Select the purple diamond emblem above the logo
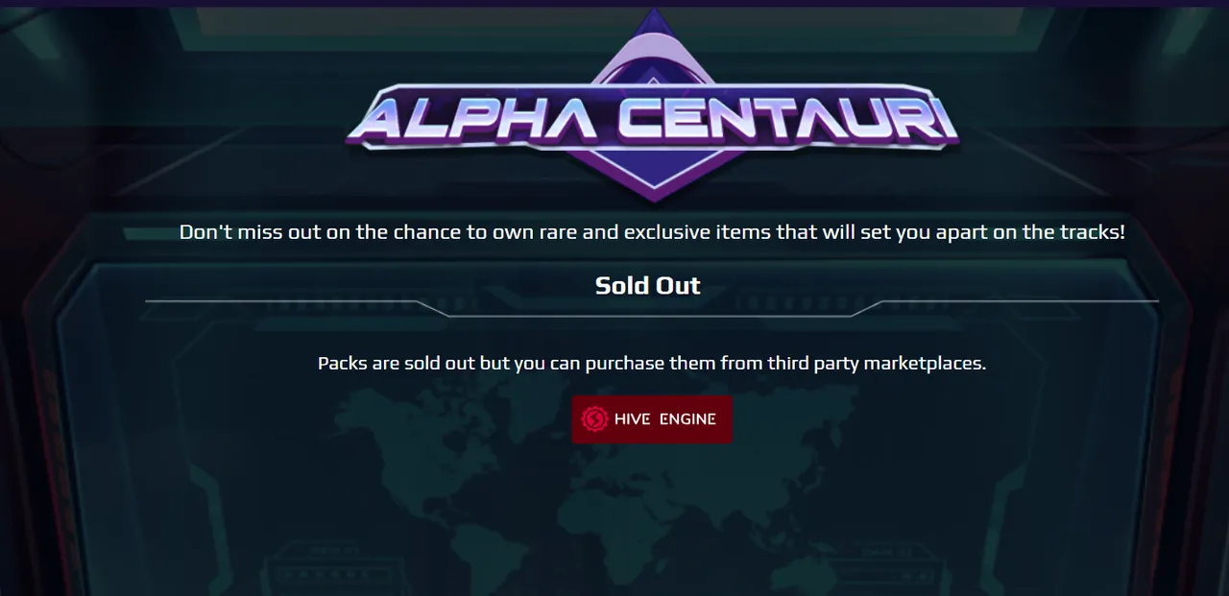Viewport: 1229px width, 596px height. tap(654, 46)
